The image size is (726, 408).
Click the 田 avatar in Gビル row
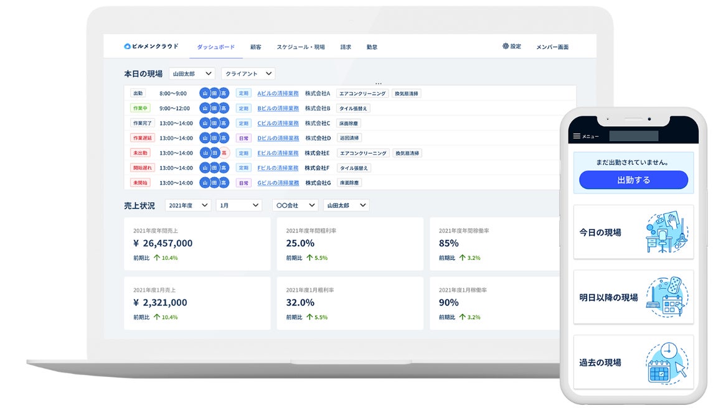point(214,183)
